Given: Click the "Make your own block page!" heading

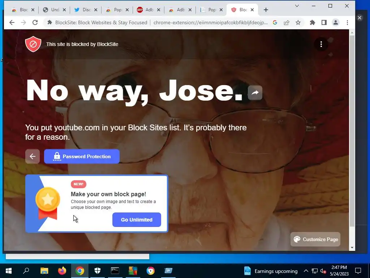Looking at the screenshot, I should pyautogui.click(x=108, y=194).
